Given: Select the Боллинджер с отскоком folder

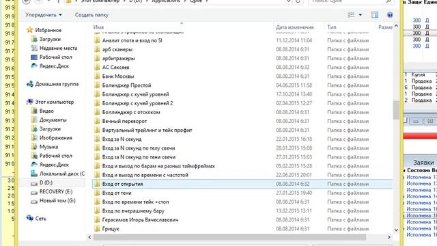Looking at the screenshot, I should pyautogui.click(x=131, y=112).
